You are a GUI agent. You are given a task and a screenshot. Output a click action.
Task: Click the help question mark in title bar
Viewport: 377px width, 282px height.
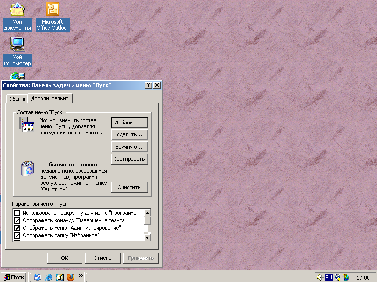148,85
